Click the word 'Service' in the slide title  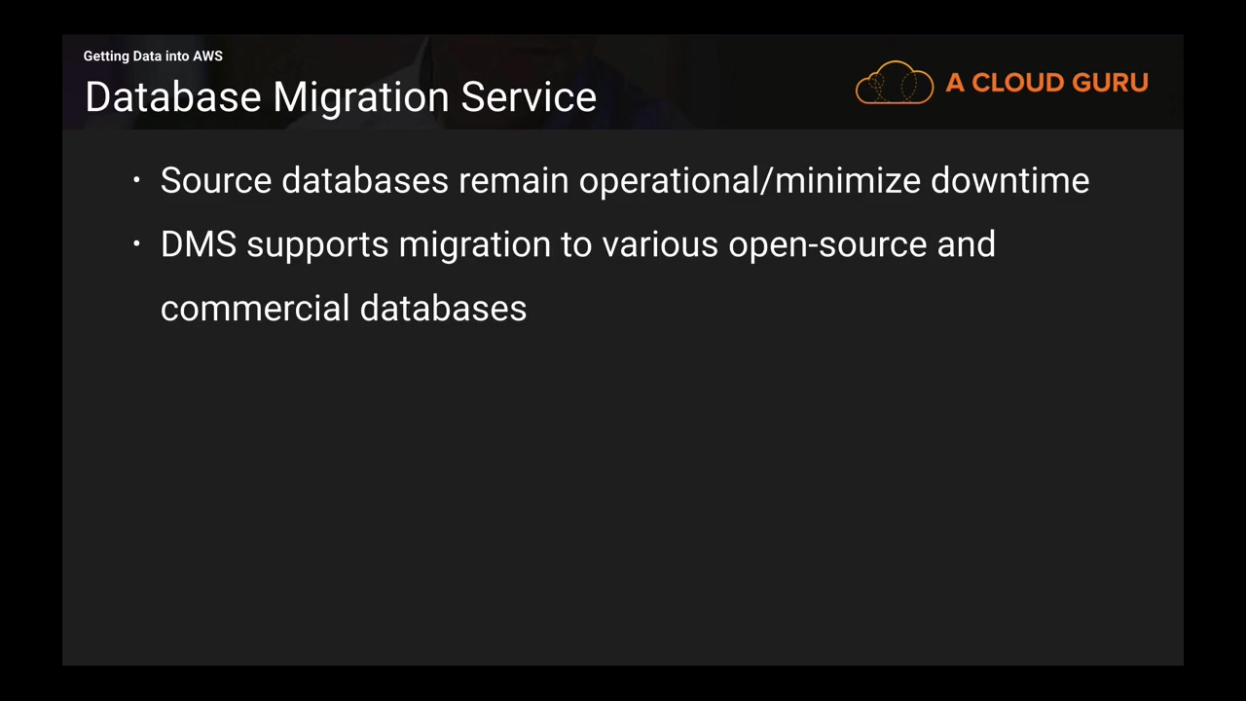coord(529,97)
